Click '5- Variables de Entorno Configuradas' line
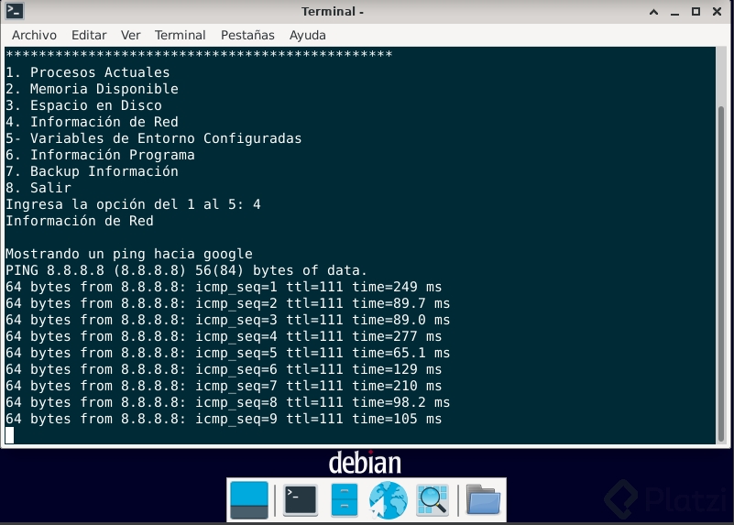The width and height of the screenshot is (734, 525). click(x=154, y=138)
